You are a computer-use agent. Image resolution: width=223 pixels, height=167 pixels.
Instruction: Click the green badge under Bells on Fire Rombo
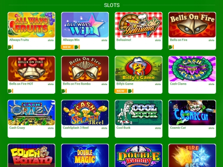(x=64, y=91)
